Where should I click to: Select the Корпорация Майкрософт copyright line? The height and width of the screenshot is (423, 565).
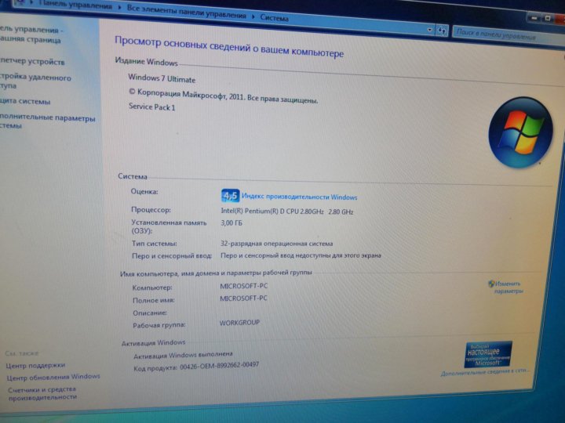224,96
